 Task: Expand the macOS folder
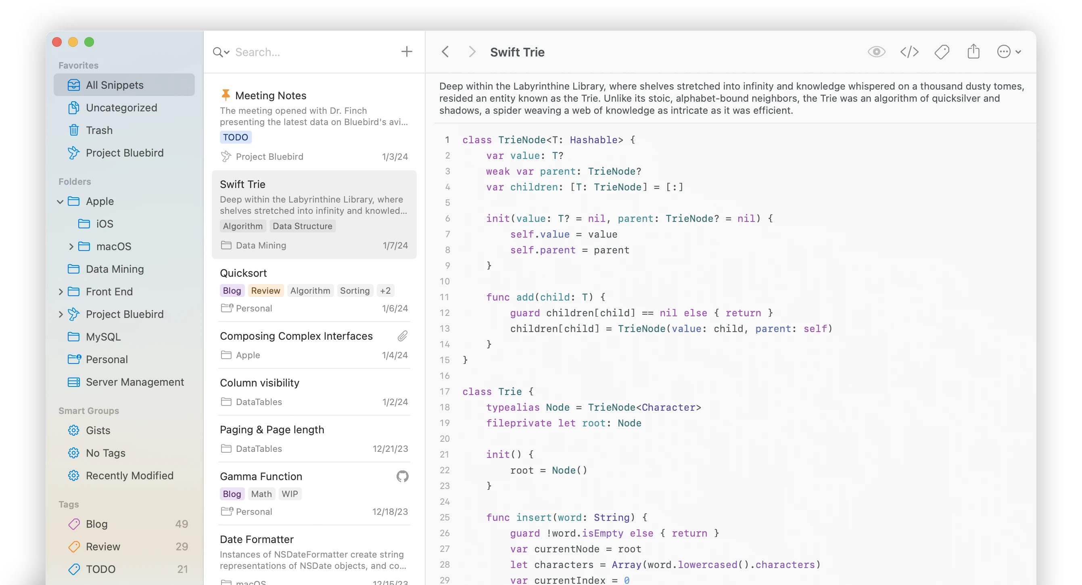(x=71, y=247)
